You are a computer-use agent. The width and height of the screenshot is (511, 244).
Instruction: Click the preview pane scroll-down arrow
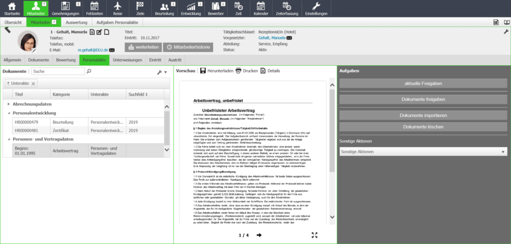point(332,217)
